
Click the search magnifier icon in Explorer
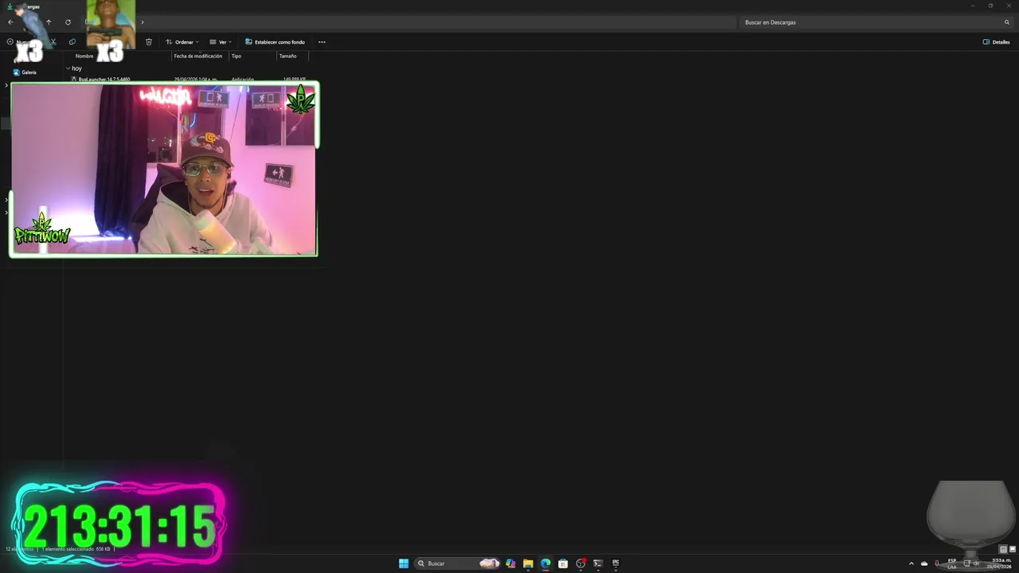pyautogui.click(x=1007, y=22)
